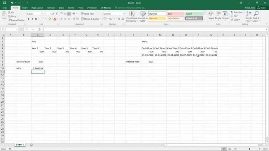Screen dimensions: 269x151
Task: Switch to Page Layout view icon
Action: coord(229,149)
